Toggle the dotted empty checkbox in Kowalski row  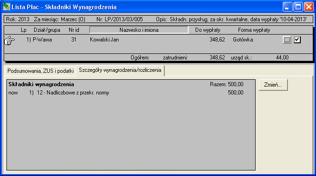pyautogui.click(x=287, y=40)
